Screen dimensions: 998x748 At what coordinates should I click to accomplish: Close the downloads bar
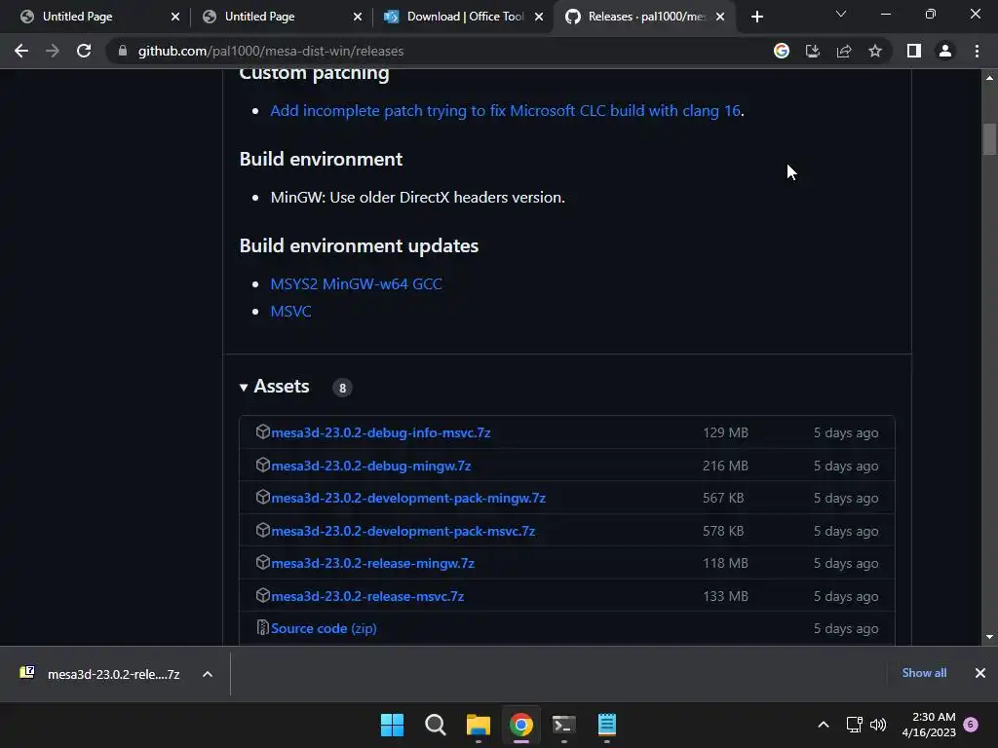(x=980, y=673)
